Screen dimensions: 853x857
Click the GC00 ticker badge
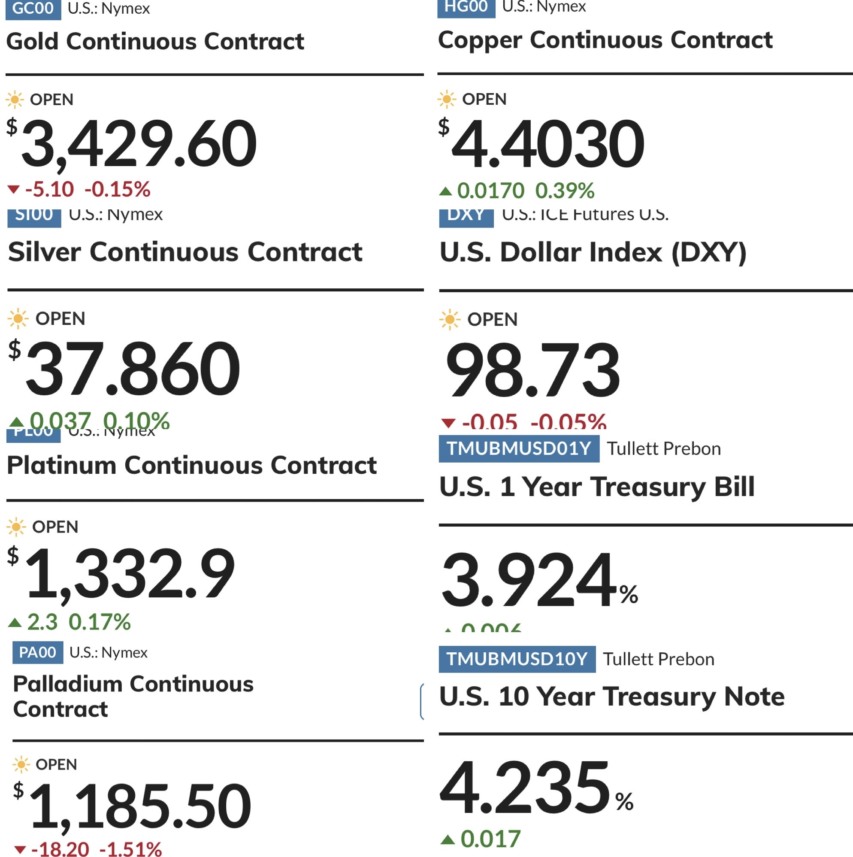(33, 9)
